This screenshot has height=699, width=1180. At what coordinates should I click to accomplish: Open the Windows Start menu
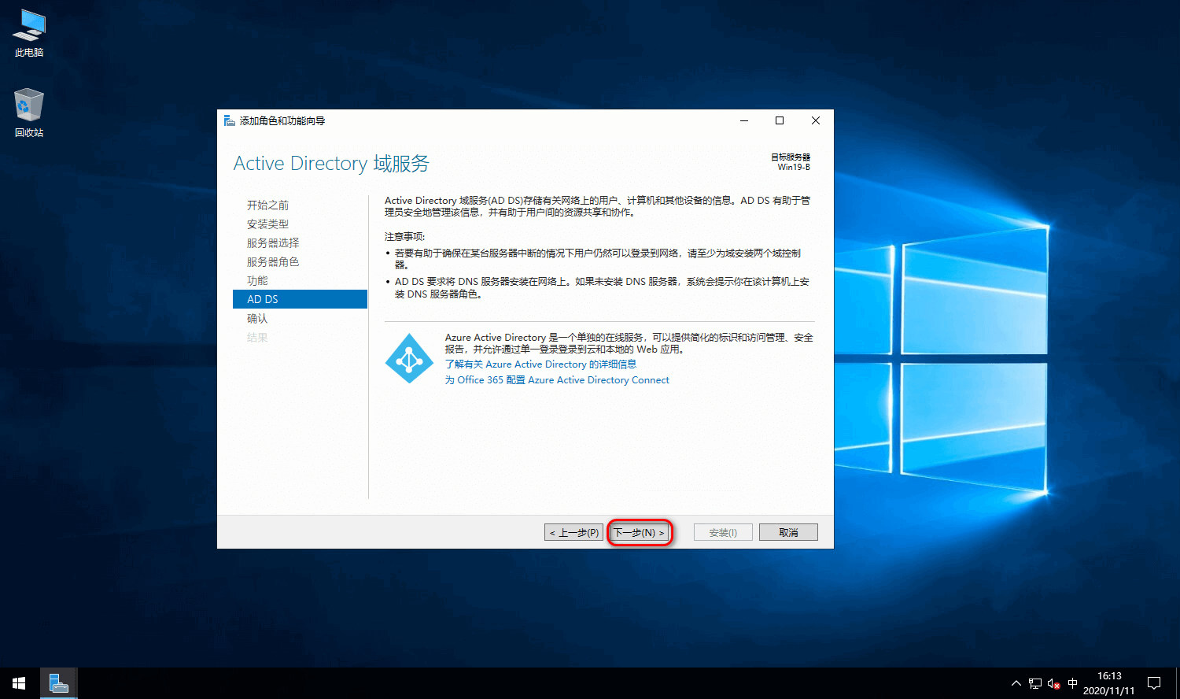pyautogui.click(x=19, y=683)
